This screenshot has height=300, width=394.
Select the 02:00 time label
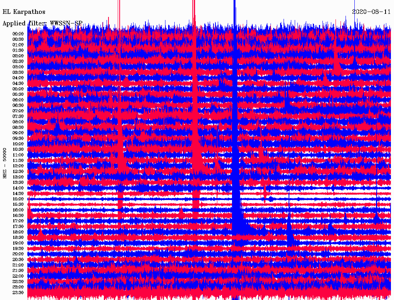[x=18, y=56]
